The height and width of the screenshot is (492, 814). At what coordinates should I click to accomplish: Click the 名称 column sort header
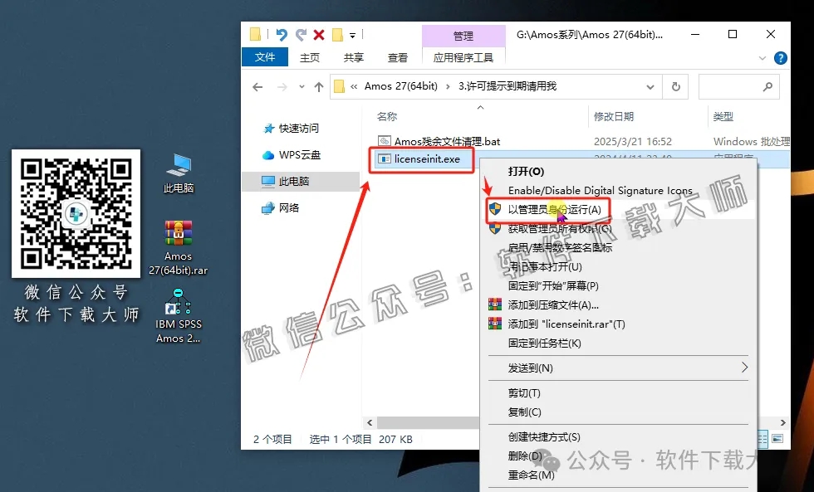coord(386,116)
